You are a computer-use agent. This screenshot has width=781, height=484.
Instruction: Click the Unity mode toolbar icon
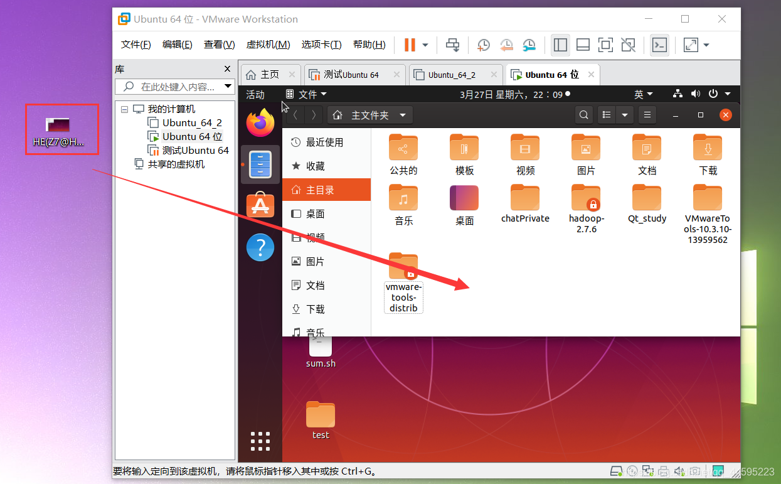[628, 45]
